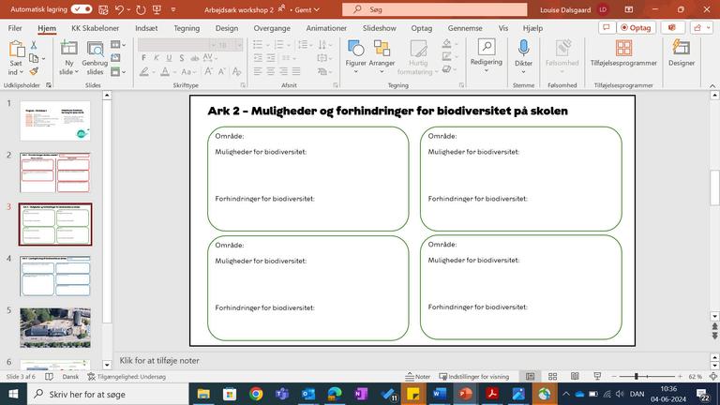Select slide 5 aerial photo thumbnail

pyautogui.click(x=55, y=328)
